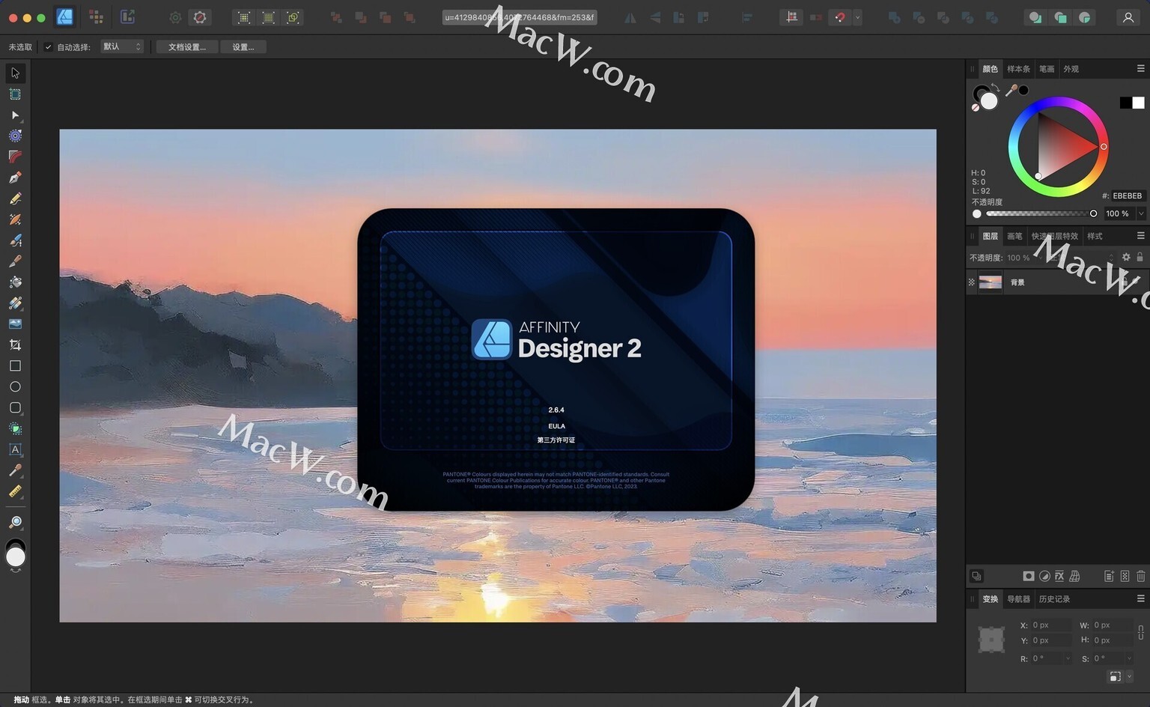The height and width of the screenshot is (707, 1150).
Task: Select the Node tool
Action: pyautogui.click(x=15, y=115)
